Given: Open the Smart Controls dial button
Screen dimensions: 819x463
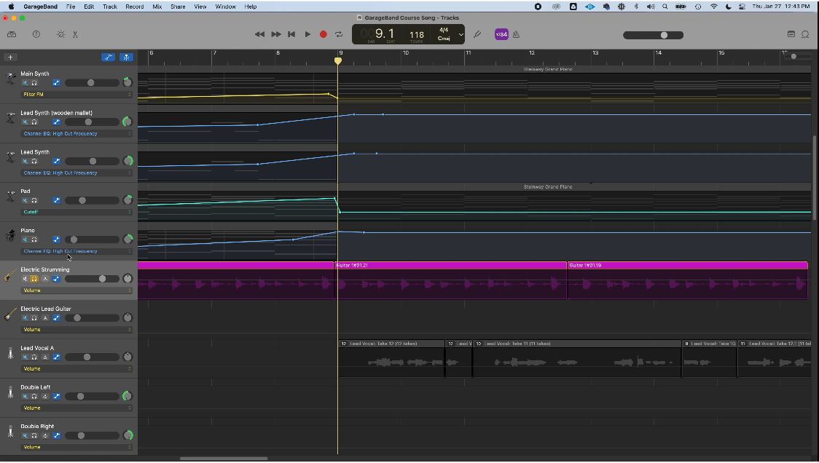Looking at the screenshot, I should tap(60, 34).
